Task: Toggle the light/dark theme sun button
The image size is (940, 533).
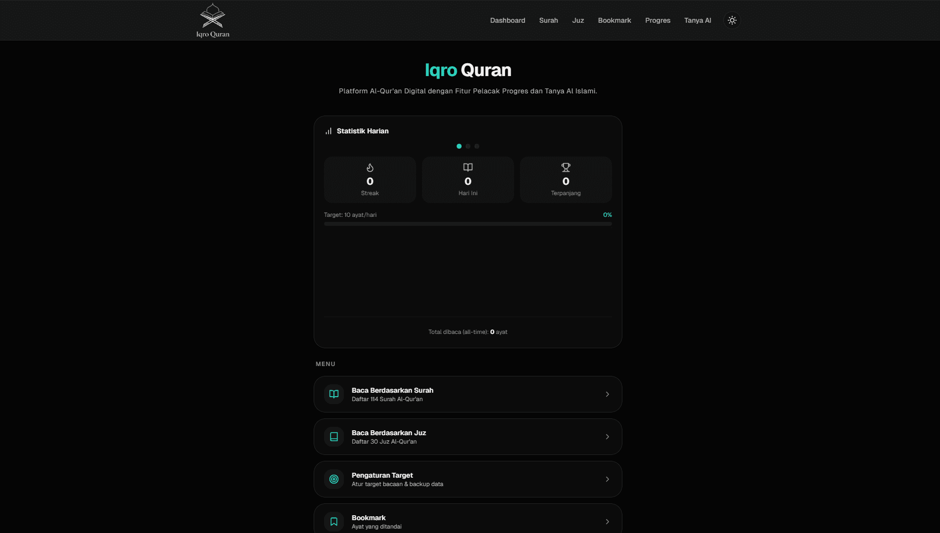Action: point(732,20)
